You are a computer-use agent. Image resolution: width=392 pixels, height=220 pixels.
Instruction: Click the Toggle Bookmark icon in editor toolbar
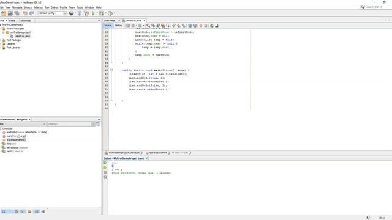[184, 26]
